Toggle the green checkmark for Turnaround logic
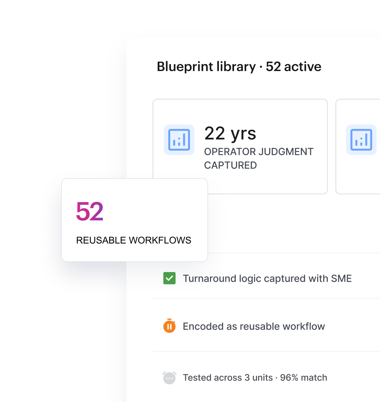 pyautogui.click(x=169, y=278)
